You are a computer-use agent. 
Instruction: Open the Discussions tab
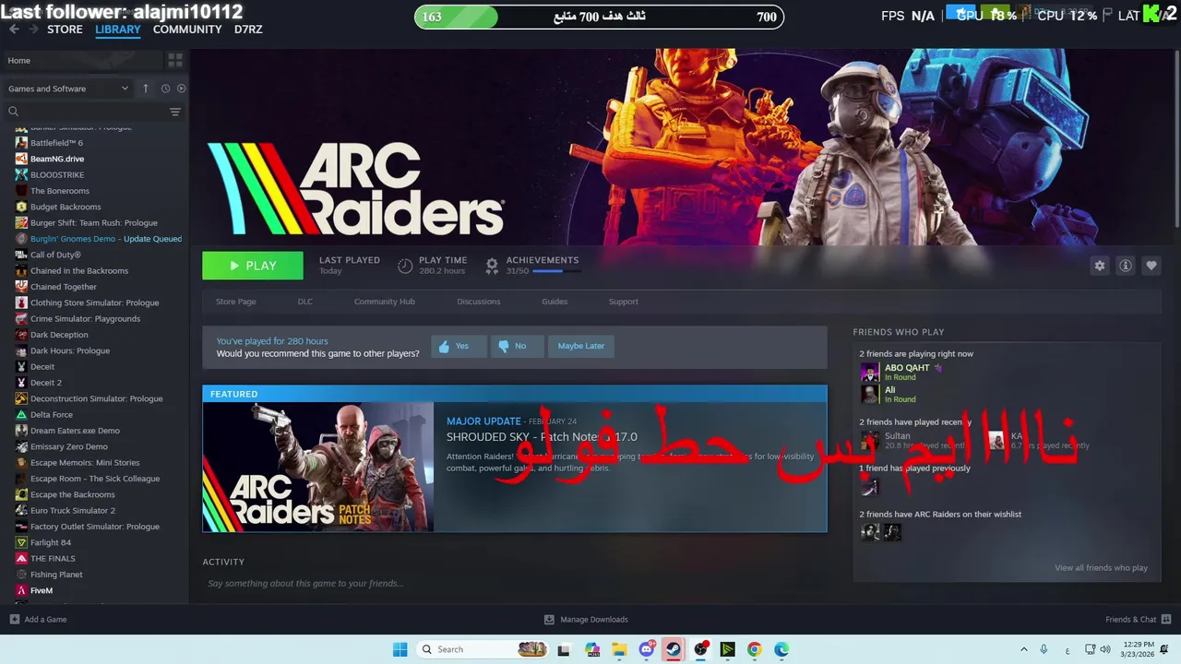[x=479, y=302]
